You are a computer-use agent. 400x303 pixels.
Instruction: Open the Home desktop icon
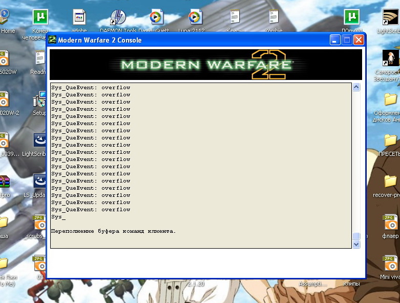(4, 17)
